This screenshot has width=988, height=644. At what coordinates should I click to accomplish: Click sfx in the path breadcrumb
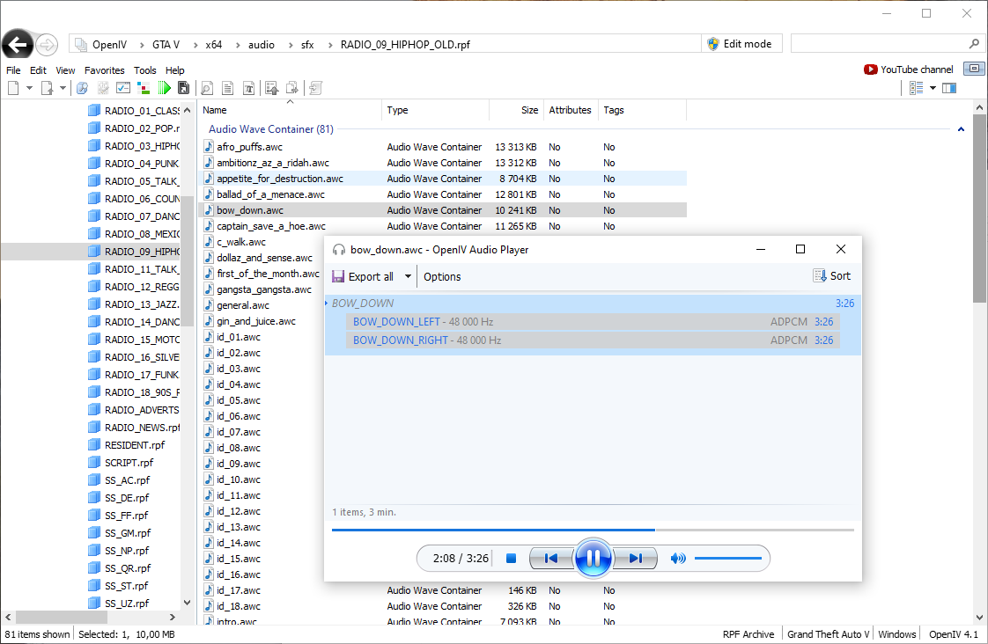pos(307,45)
